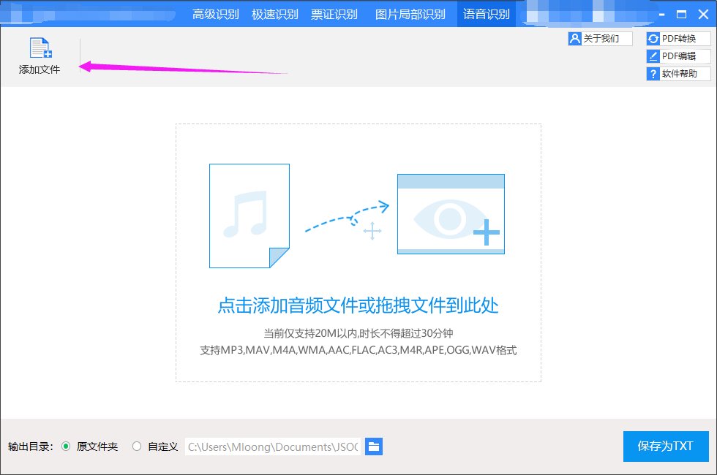The image size is (717, 475).
Task: Select the 自定义 output option
Action: (x=137, y=446)
